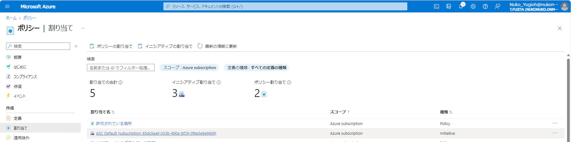
Task: Open the Azure portal hamburger menu
Action: pyautogui.click(x=7, y=6)
